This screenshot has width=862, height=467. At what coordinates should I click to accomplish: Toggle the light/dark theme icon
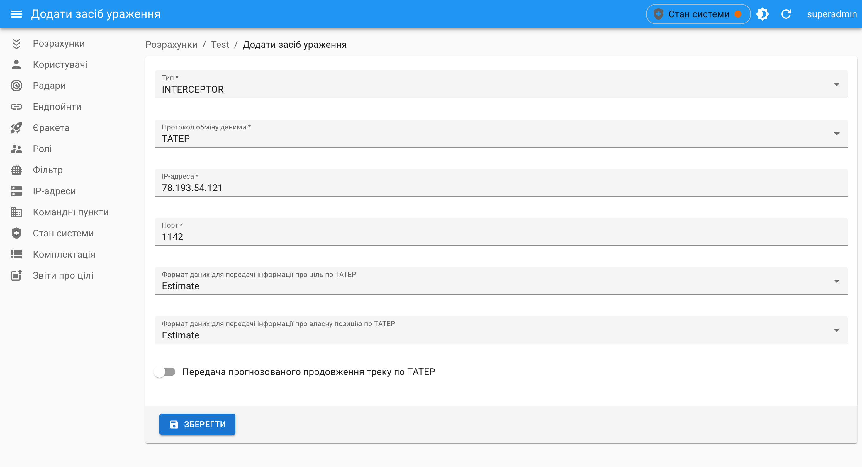tap(763, 14)
